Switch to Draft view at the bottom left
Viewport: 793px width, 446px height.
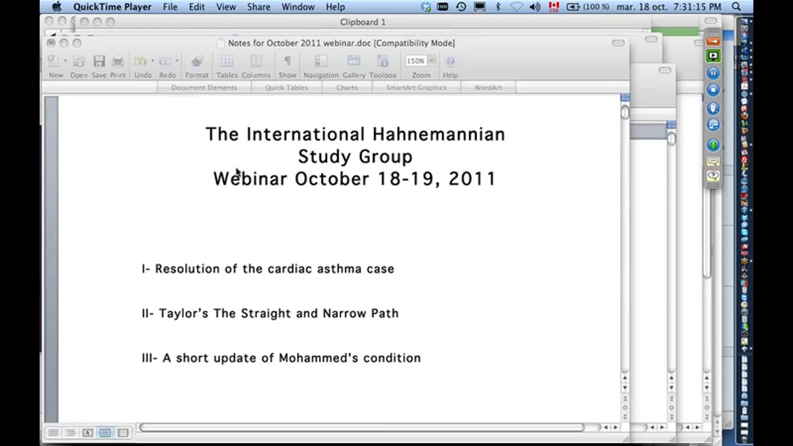click(53, 432)
